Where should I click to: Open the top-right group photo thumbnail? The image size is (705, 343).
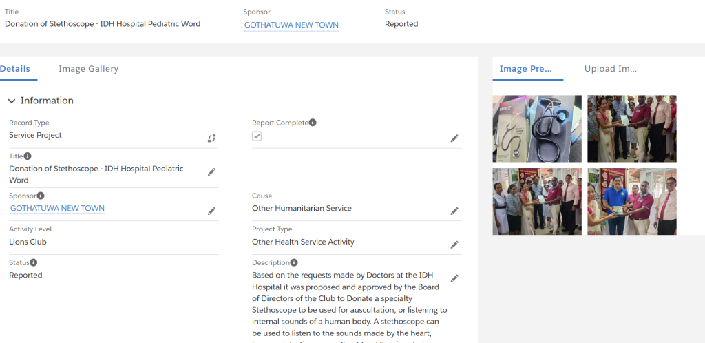pos(632,129)
